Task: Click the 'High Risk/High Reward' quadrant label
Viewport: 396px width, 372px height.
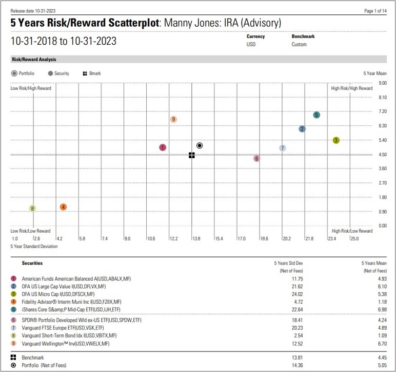Action: coord(352,88)
